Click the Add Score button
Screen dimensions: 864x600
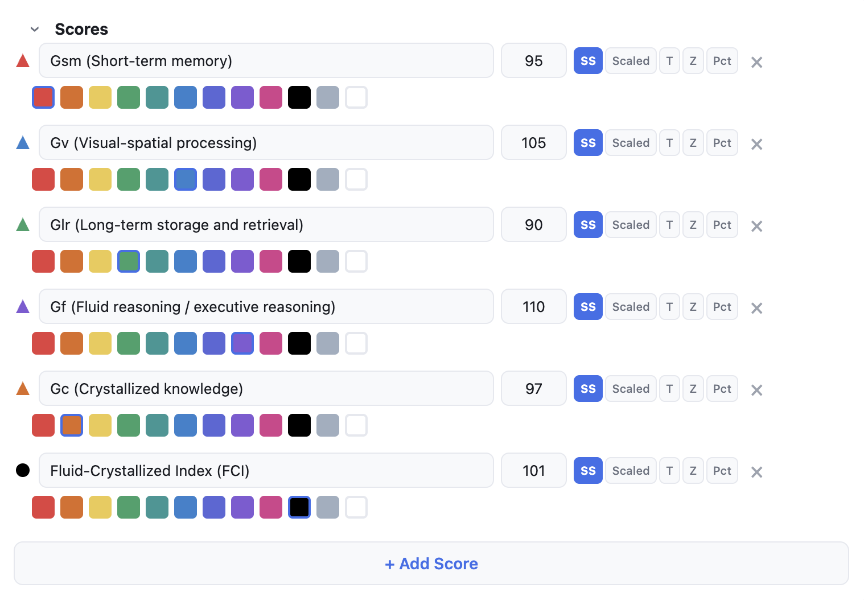coord(431,564)
